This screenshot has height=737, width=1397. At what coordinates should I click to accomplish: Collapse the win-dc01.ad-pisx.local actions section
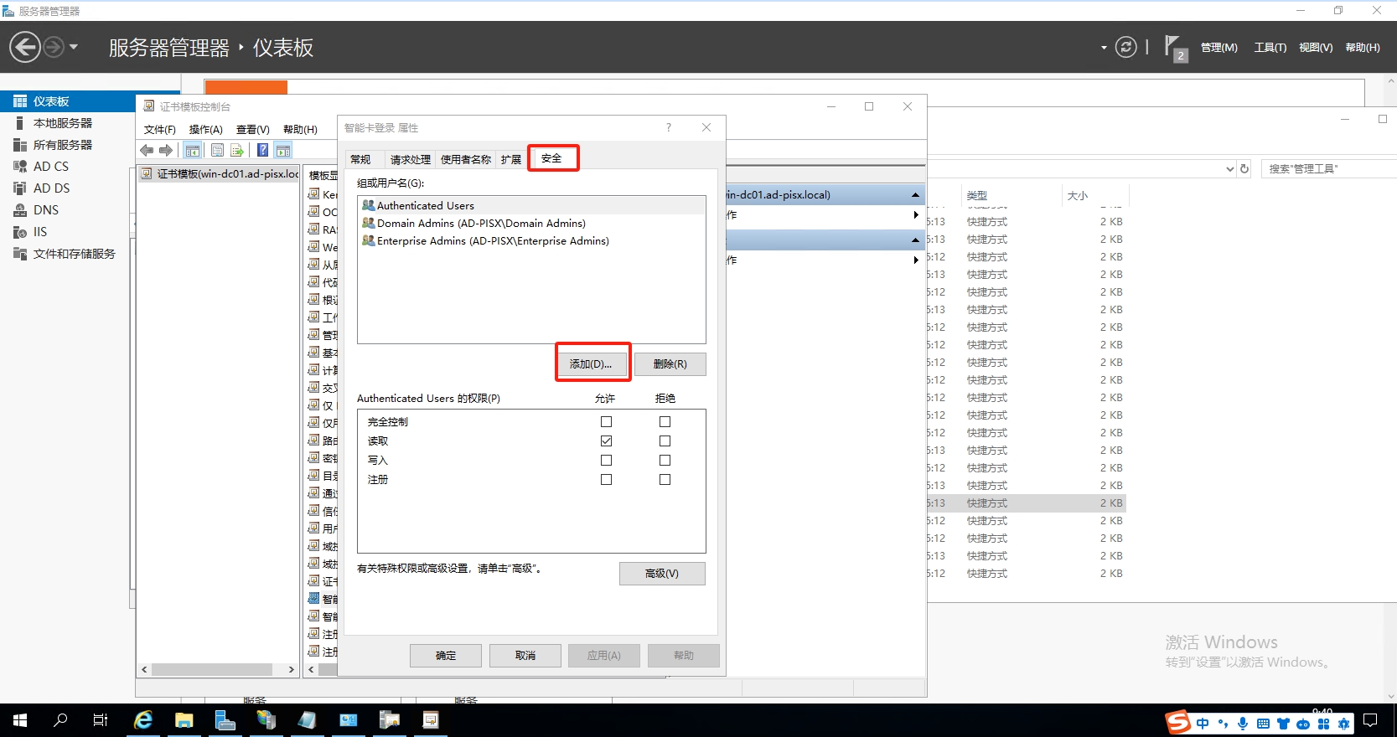(915, 195)
